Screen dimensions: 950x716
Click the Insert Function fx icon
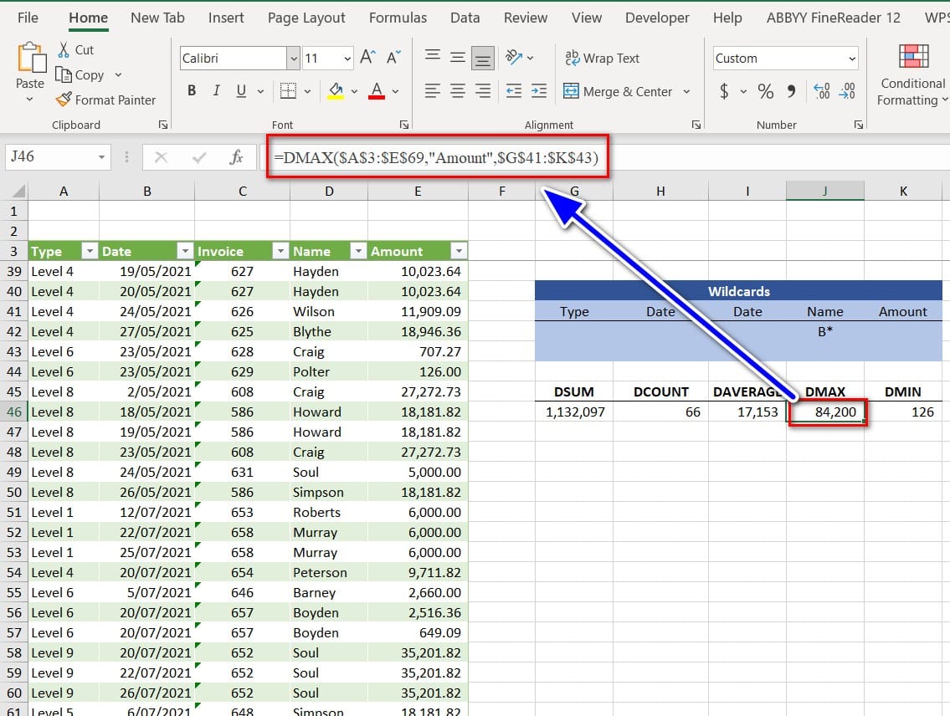(x=237, y=157)
